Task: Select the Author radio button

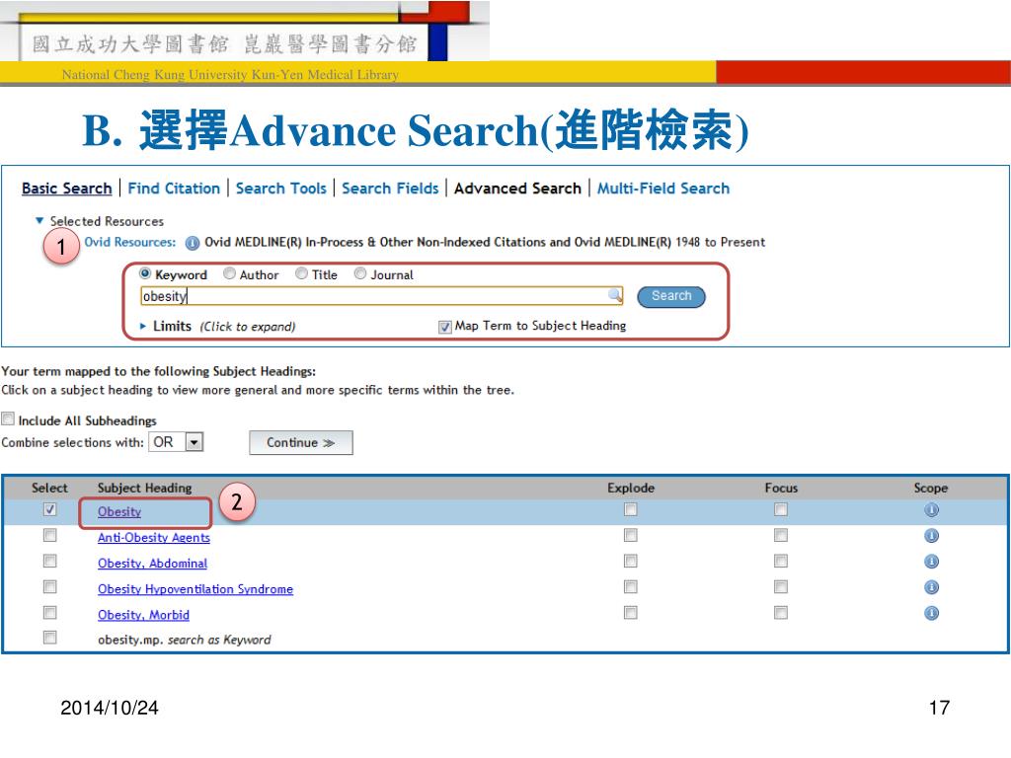Action: pyautogui.click(x=229, y=273)
